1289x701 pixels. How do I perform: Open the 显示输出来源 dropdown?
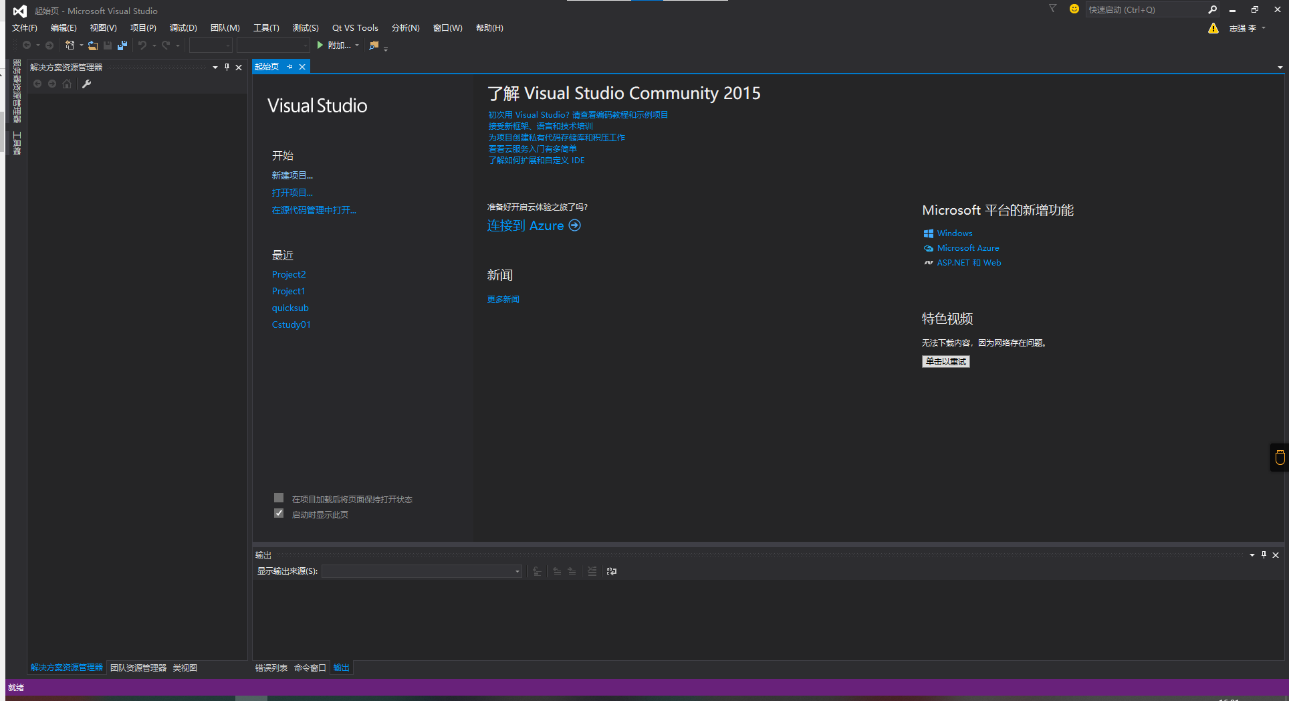(422, 571)
